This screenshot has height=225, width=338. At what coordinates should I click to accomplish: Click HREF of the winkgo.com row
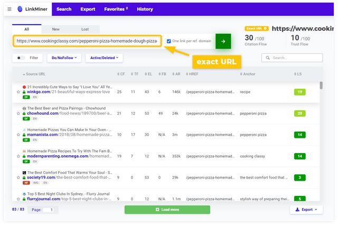(x=210, y=92)
